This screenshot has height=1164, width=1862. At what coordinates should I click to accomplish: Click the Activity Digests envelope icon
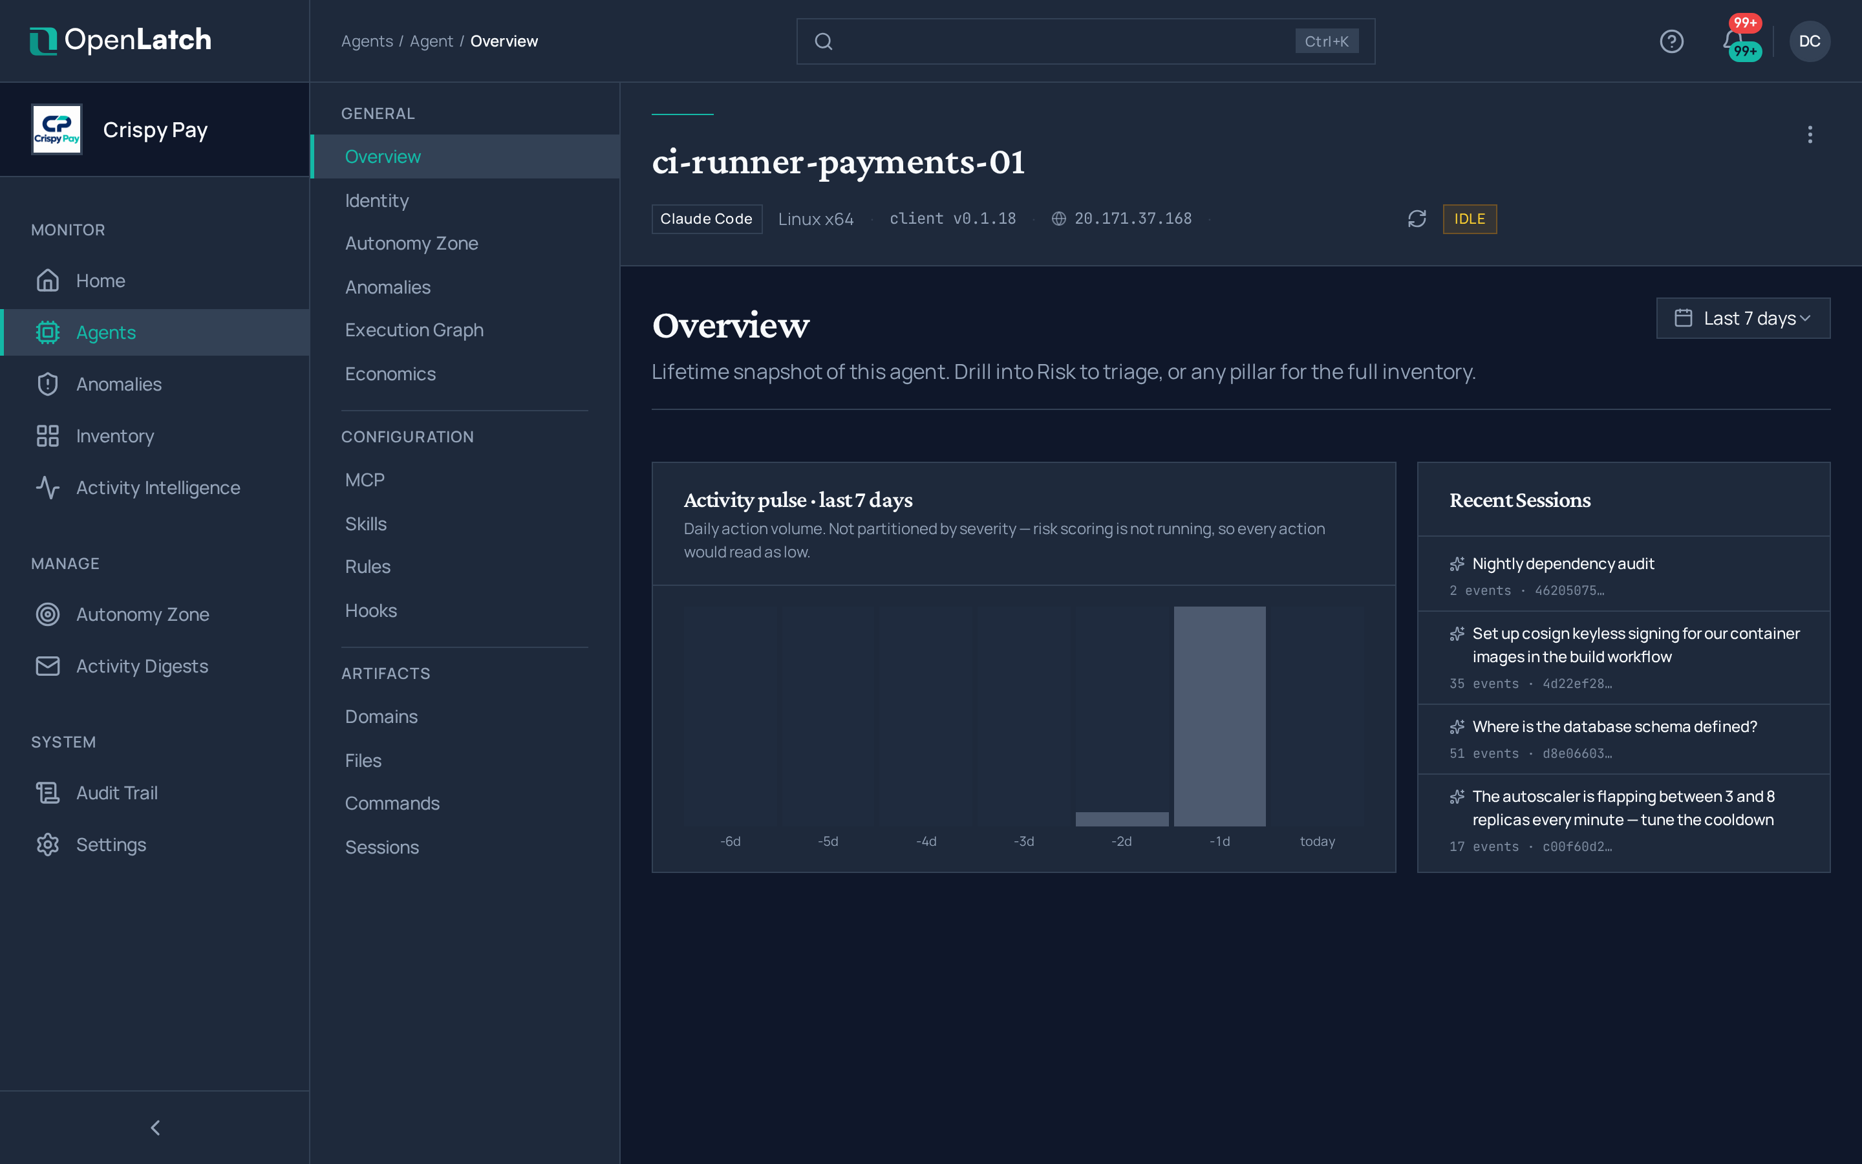pyautogui.click(x=48, y=666)
